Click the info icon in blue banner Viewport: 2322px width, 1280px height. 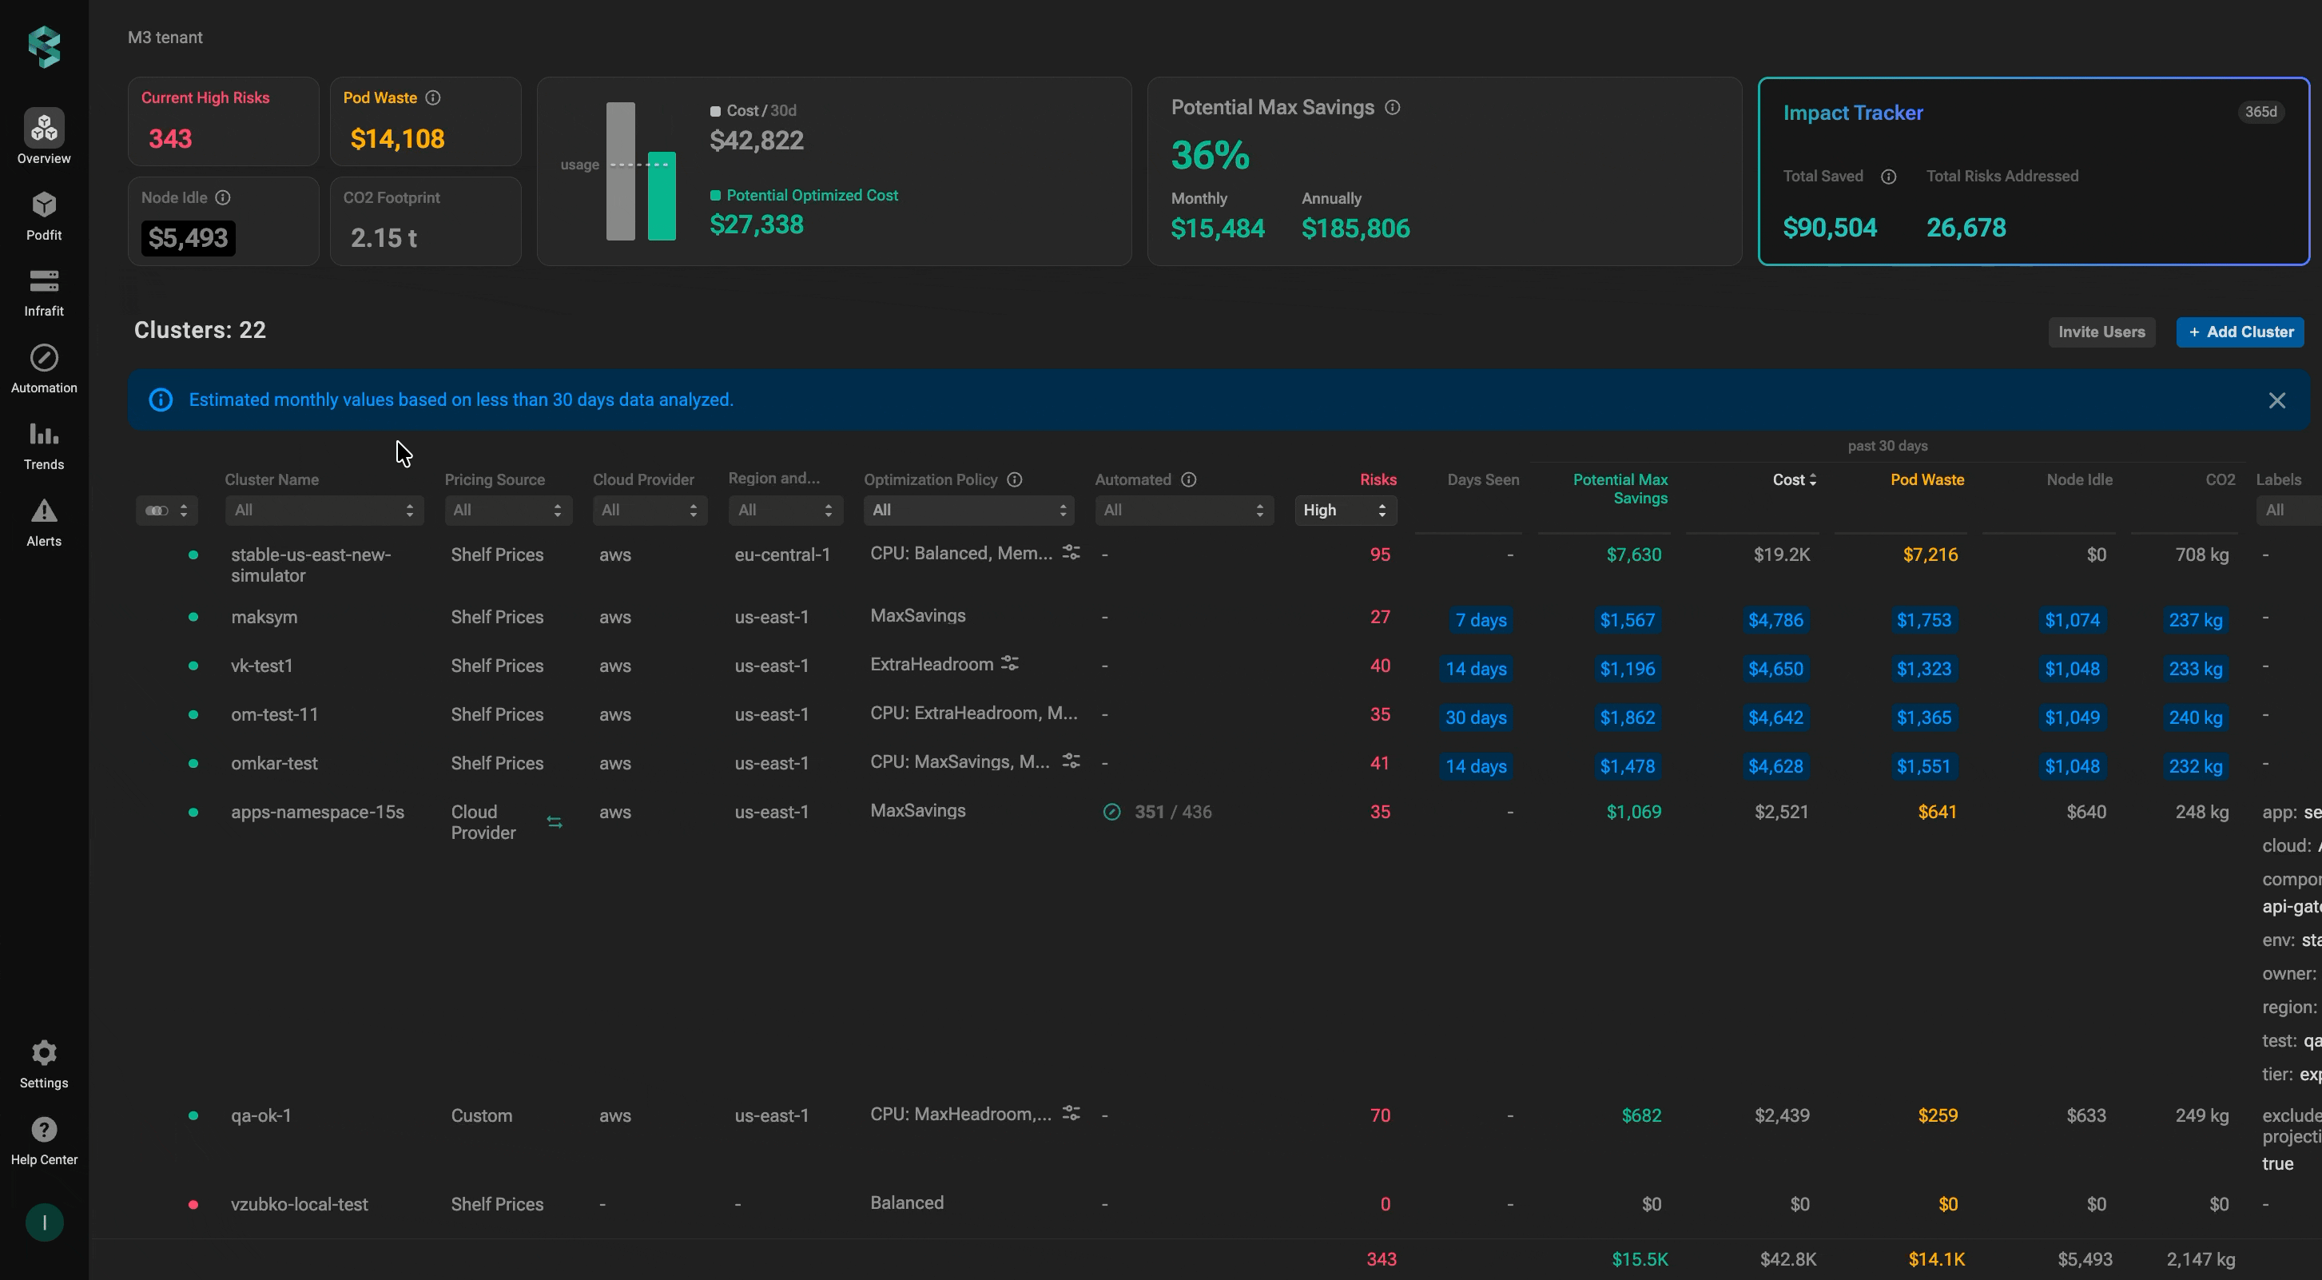(x=161, y=400)
